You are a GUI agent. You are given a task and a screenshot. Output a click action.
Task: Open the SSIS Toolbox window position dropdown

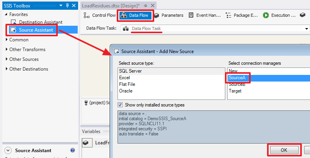click(61, 5)
